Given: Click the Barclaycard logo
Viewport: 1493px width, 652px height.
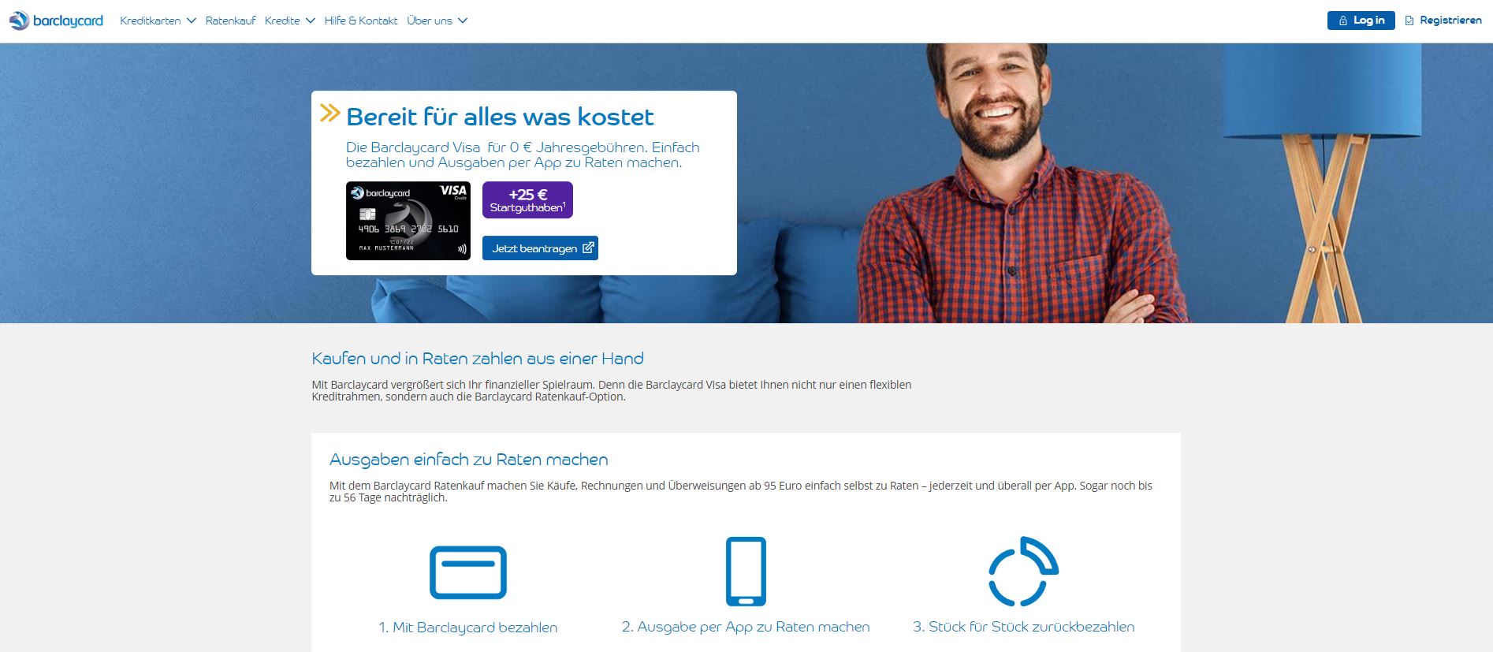Looking at the screenshot, I should 56,20.
